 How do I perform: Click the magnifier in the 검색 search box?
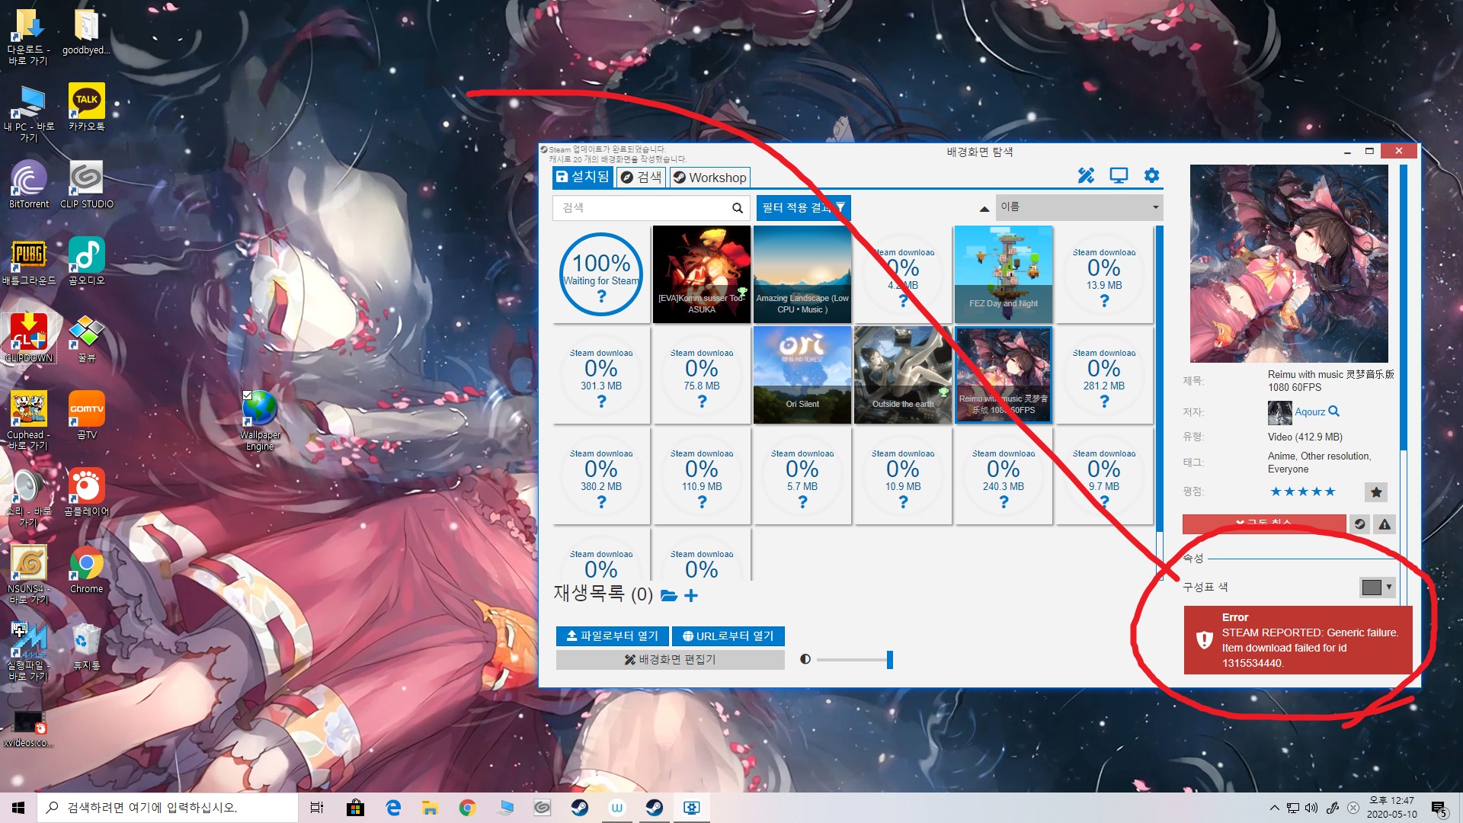737,207
